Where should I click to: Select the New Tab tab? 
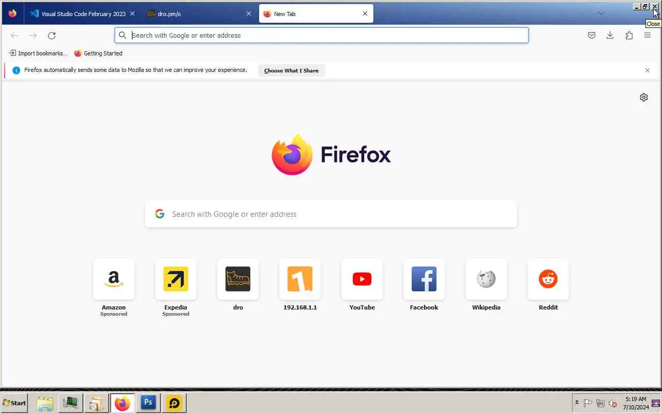[316, 14]
